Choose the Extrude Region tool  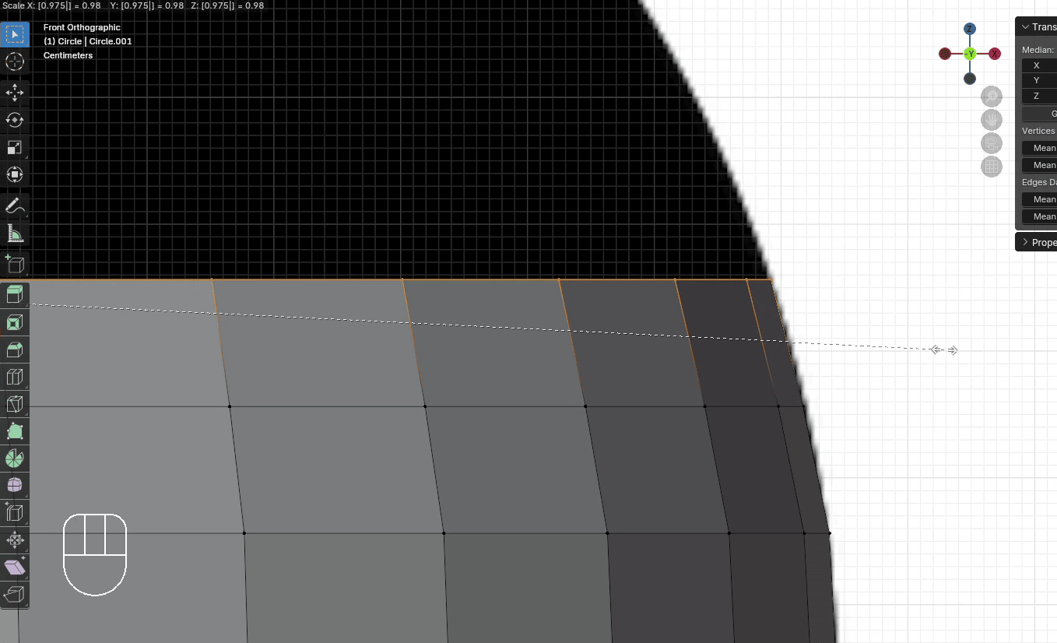coord(15,294)
